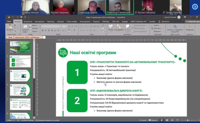
Task: Select slide 3 thumbnail in slide panel
Action: (20, 76)
